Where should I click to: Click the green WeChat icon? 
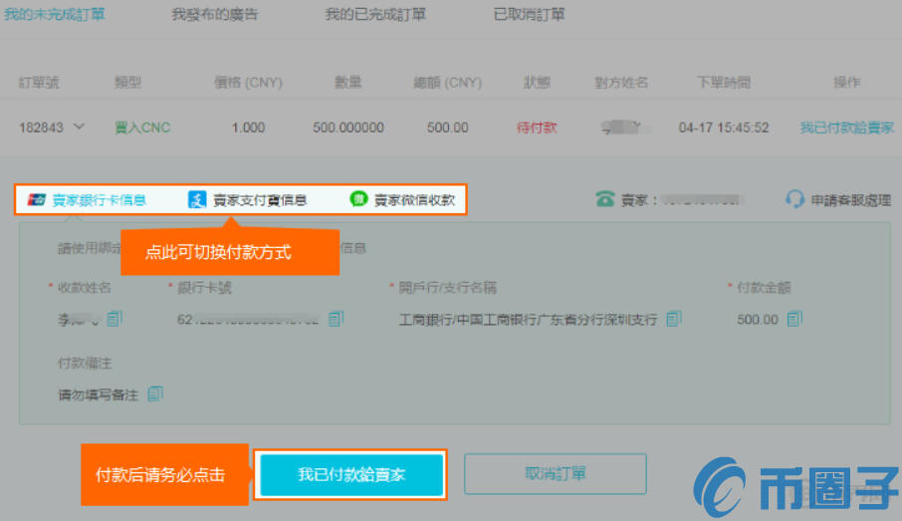click(x=358, y=199)
